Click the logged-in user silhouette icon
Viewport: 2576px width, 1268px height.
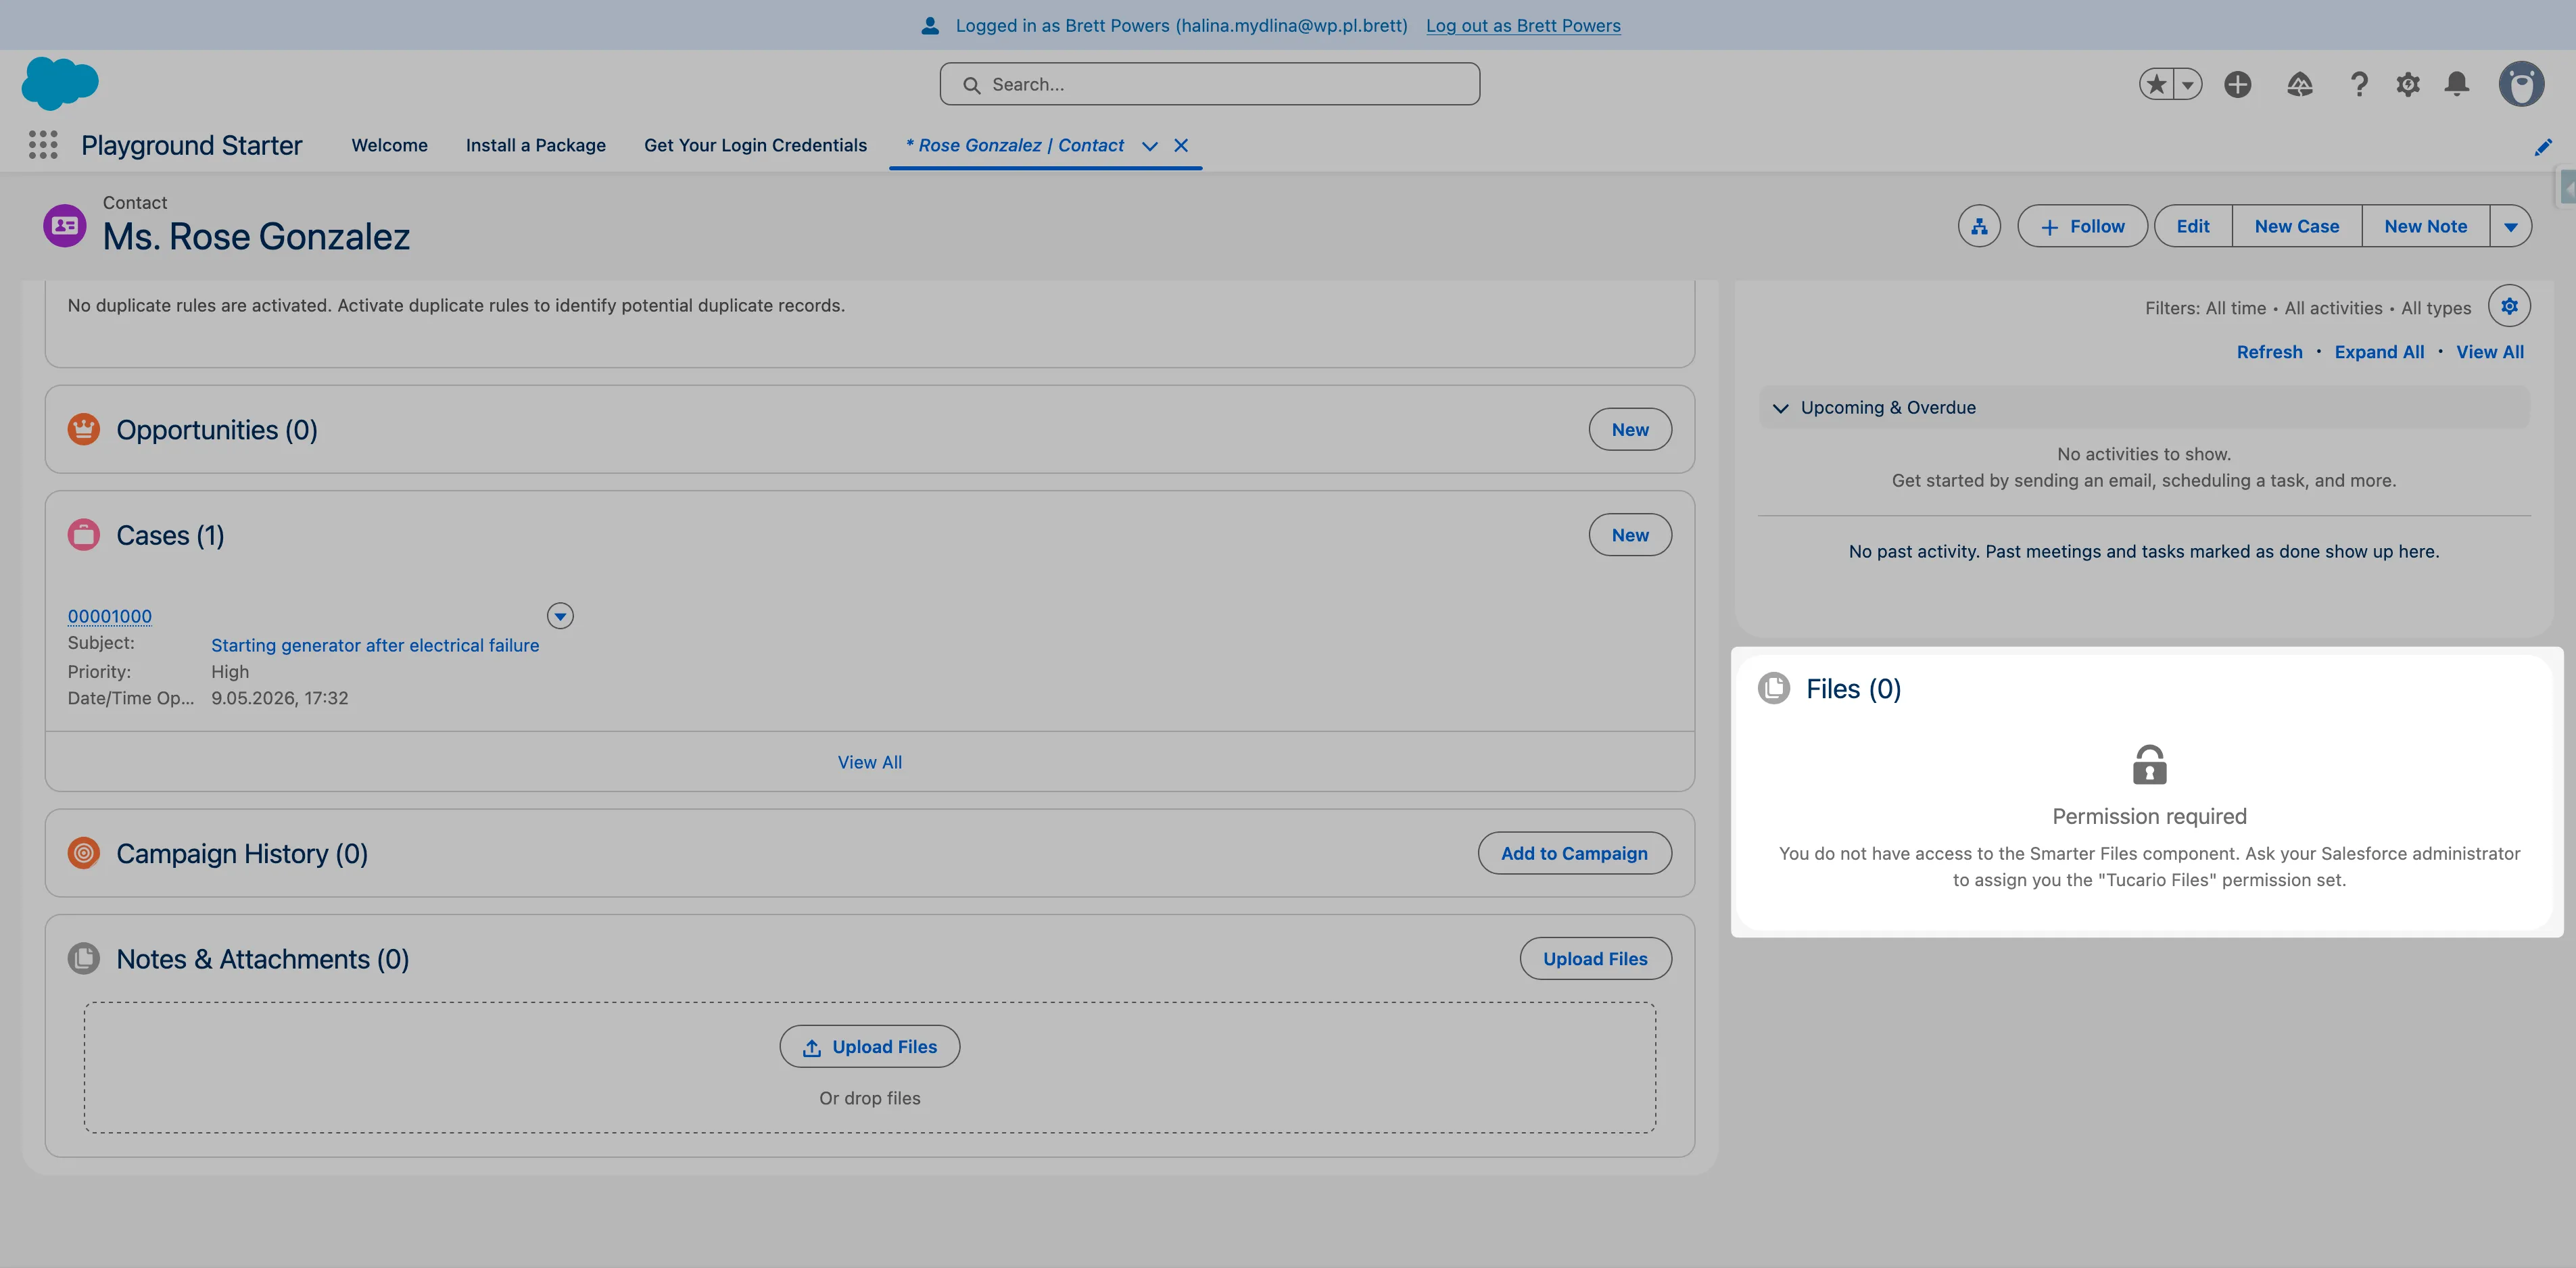930,26
